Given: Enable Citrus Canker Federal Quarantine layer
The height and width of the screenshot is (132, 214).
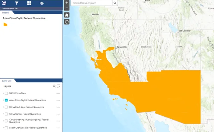Looking at the screenshot, I should (x=6, y=114).
